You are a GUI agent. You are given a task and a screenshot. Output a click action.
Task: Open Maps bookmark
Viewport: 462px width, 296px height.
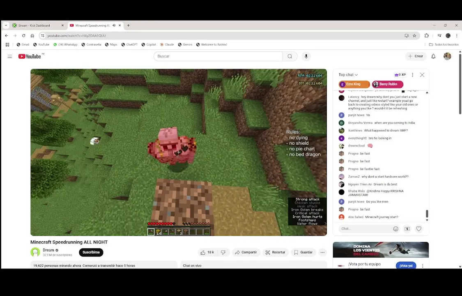click(x=111, y=44)
